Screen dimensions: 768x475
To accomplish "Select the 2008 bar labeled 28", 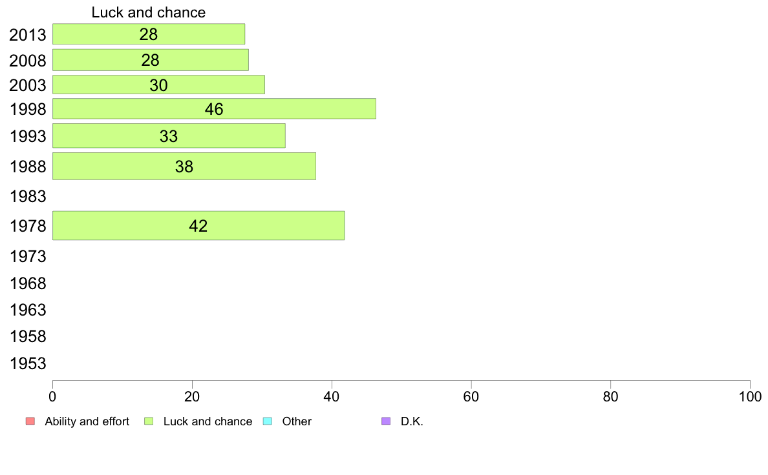I will point(151,59).
